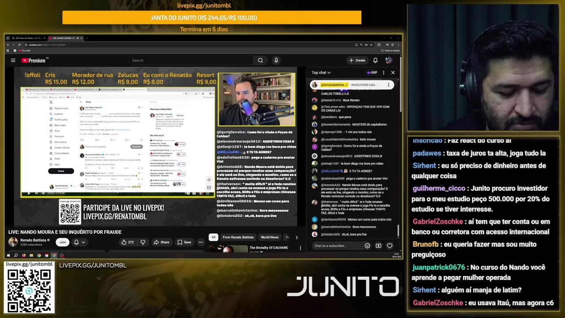Select the 'From Renato Battista' chip

coord(238,237)
